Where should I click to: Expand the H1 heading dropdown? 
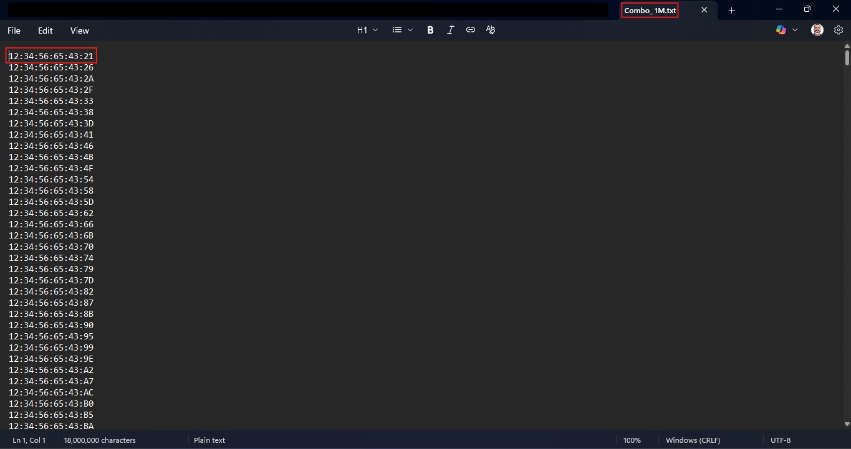tap(367, 30)
